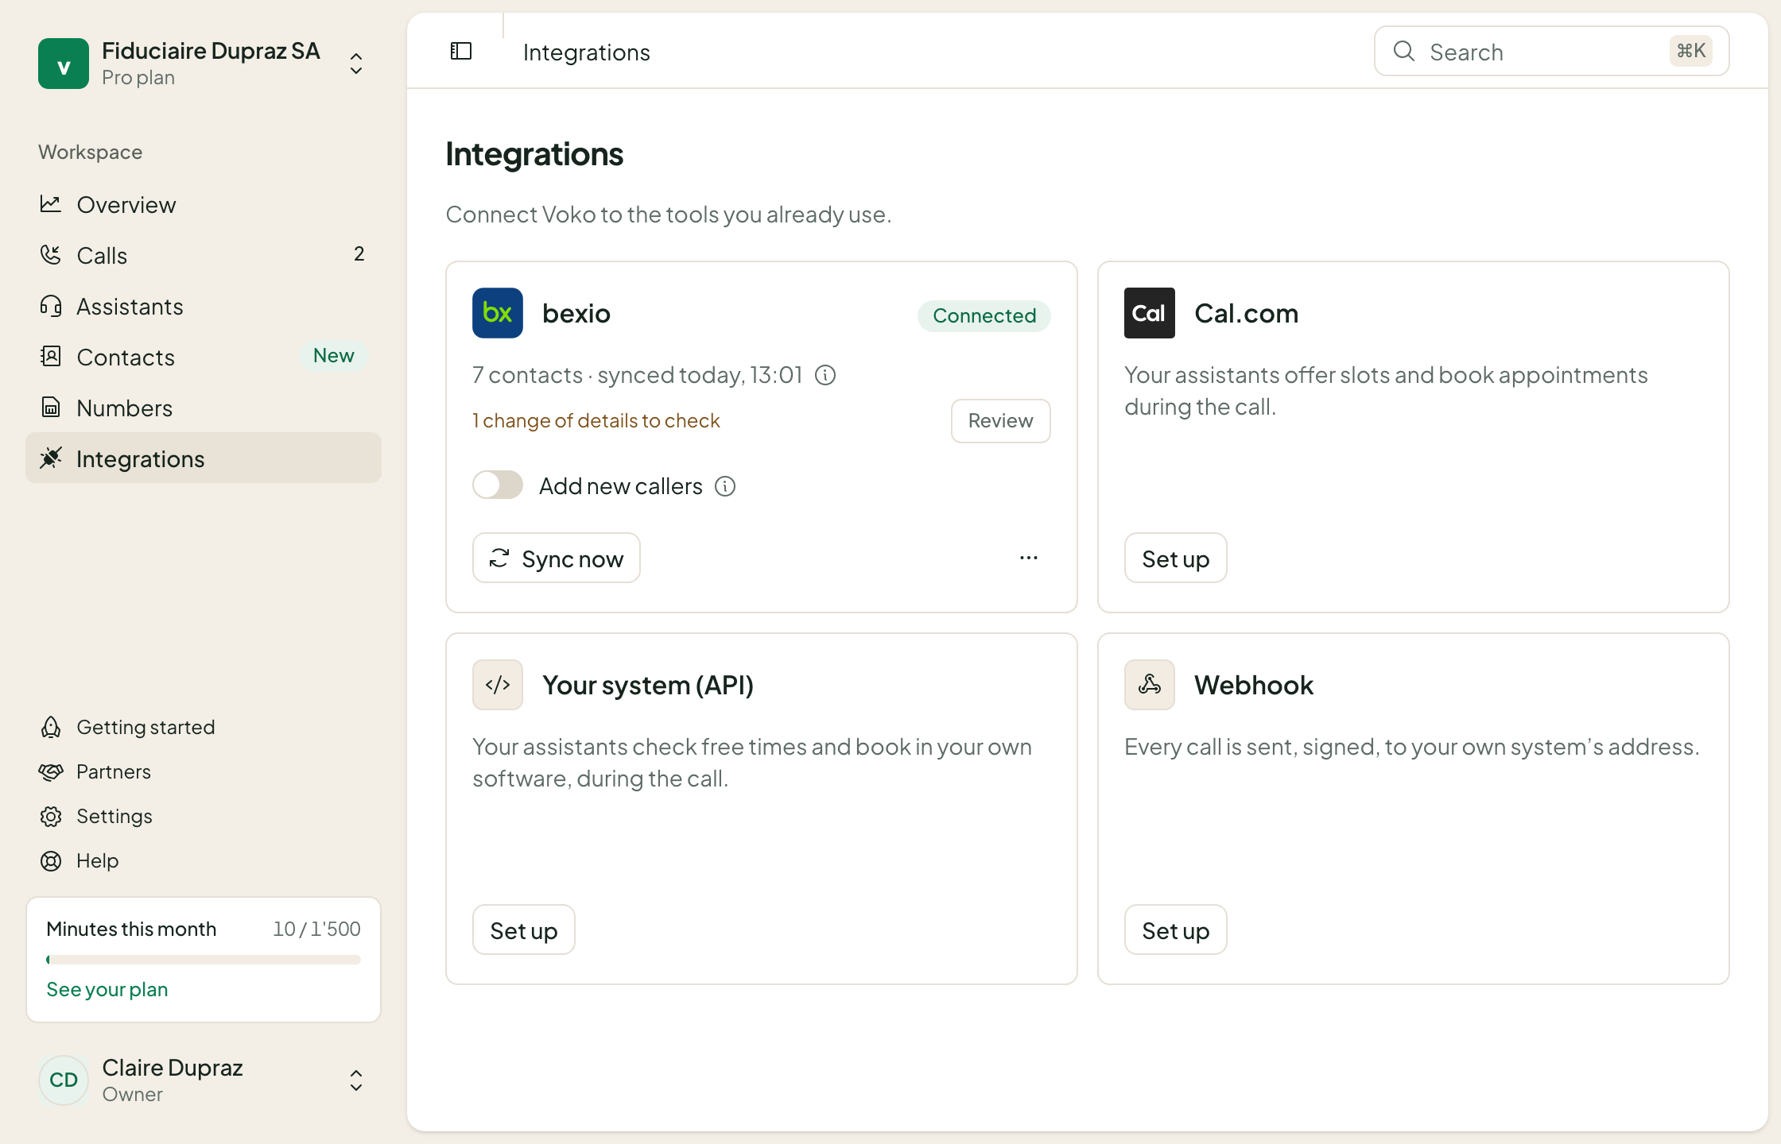Set up the Webhook integration
Viewport: 1781px width, 1144px height.
click(x=1175, y=929)
